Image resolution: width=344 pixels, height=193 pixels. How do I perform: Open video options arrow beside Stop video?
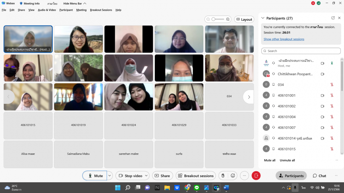pos(146,176)
